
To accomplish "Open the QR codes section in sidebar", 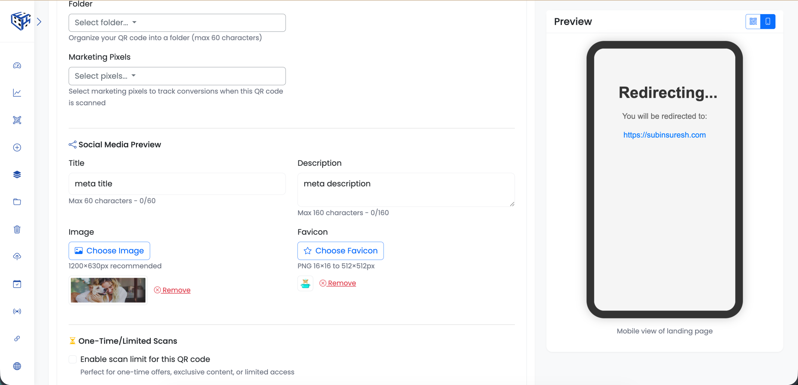I will pyautogui.click(x=17, y=120).
